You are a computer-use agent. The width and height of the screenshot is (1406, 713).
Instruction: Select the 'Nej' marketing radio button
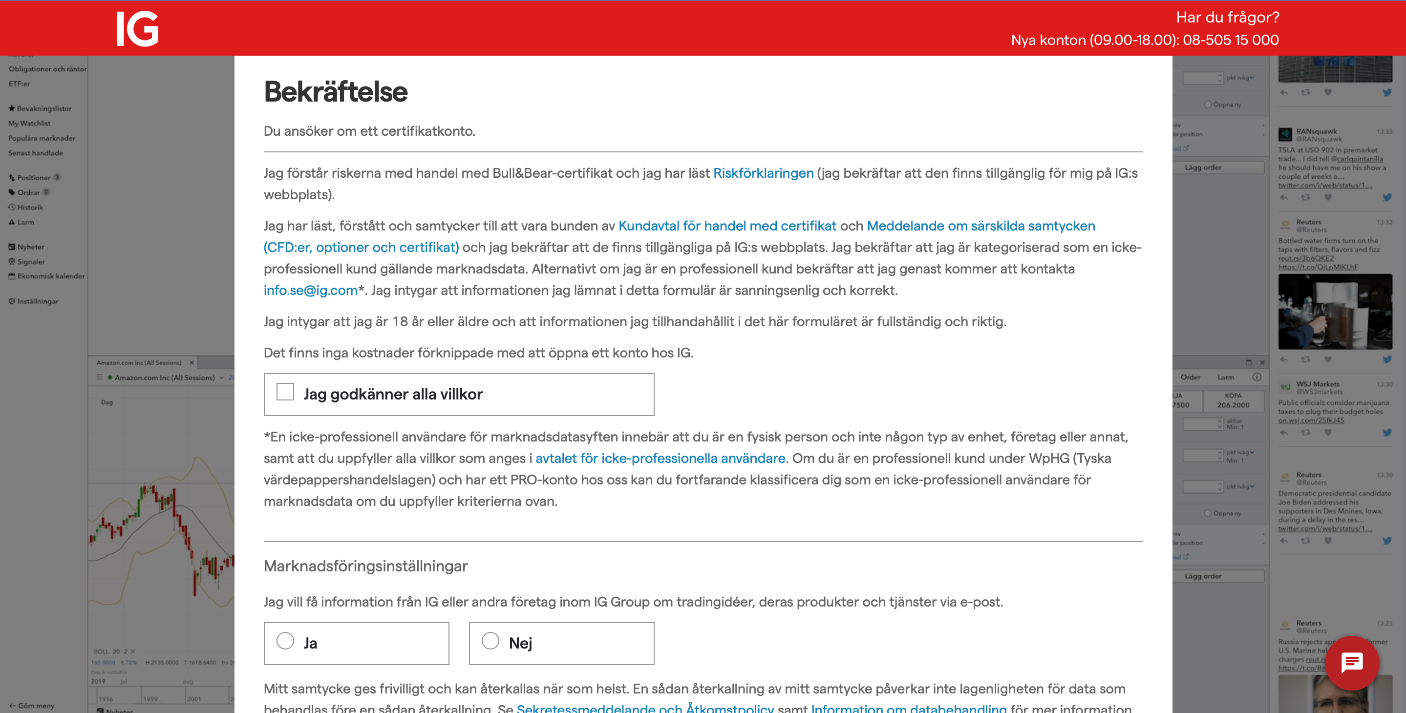(490, 640)
